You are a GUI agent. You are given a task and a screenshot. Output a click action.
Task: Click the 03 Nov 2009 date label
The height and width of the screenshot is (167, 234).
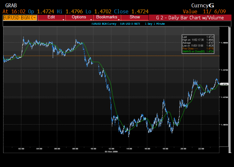pyautogui.click(x=112, y=151)
